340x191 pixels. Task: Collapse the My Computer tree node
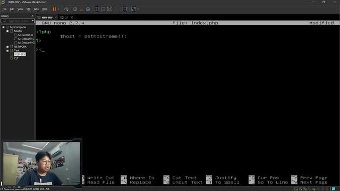point(4,27)
